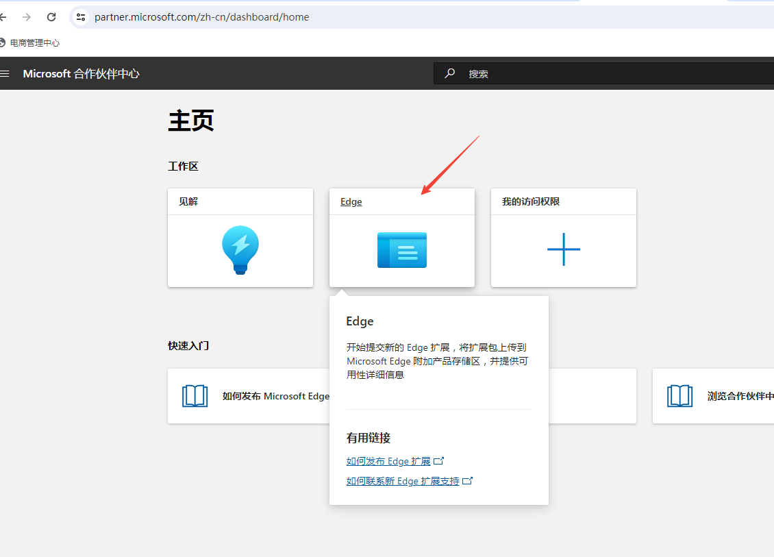Open site information icon in address bar
The height and width of the screenshot is (557, 774).
80,17
